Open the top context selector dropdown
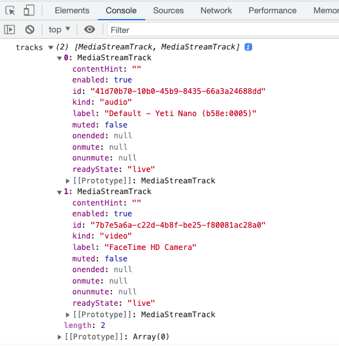339x347 pixels. 59,29
